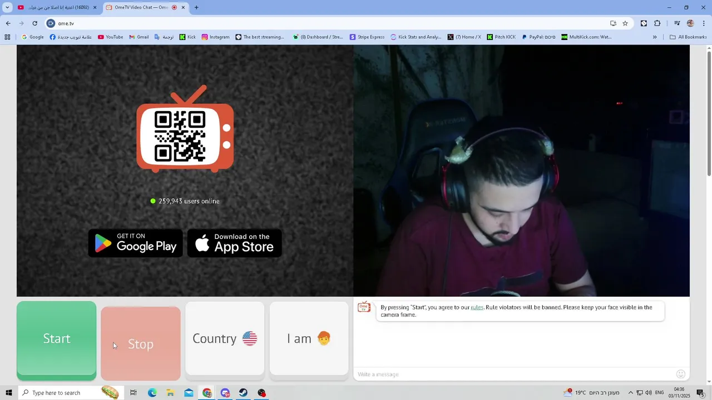Click the Download on the App Store badge
The height and width of the screenshot is (400, 712).
(x=234, y=243)
